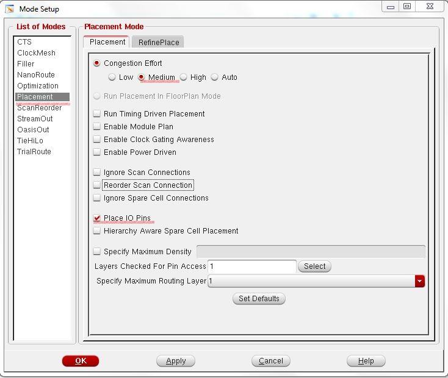The height and width of the screenshot is (378, 448).
Task: Open the Placement tab
Action: pos(107,42)
